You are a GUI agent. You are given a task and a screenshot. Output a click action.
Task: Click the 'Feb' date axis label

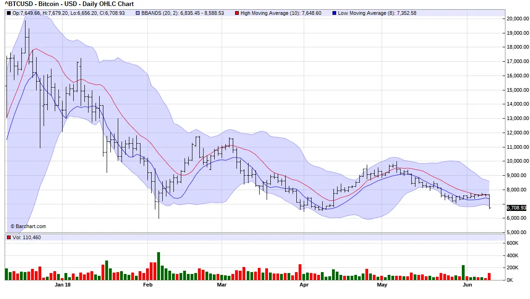click(x=148, y=285)
